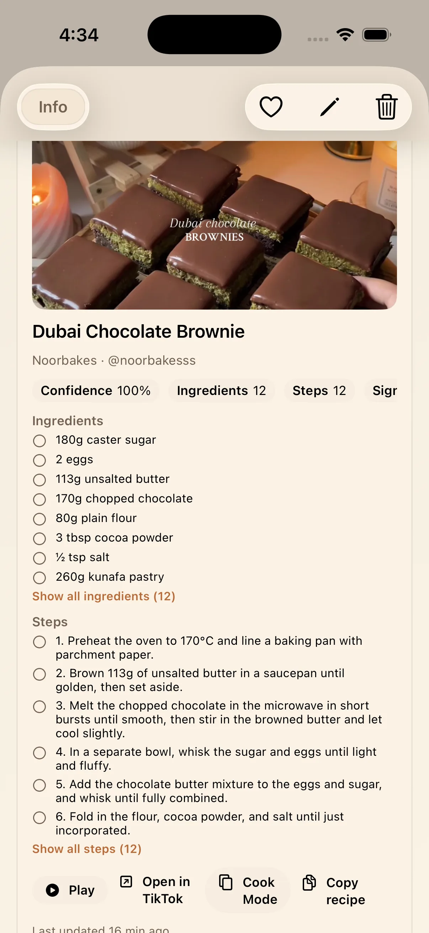Image resolution: width=429 pixels, height=933 pixels.
Task: Delete recipe using trash icon
Action: pyautogui.click(x=386, y=106)
